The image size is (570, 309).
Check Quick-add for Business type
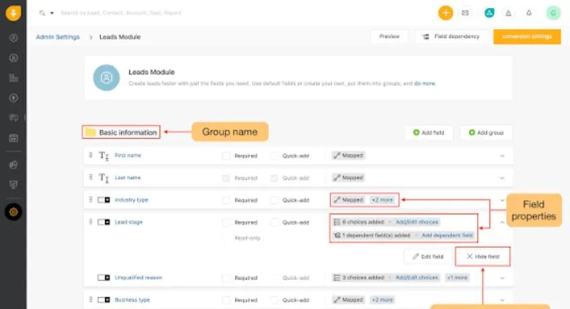(275, 300)
